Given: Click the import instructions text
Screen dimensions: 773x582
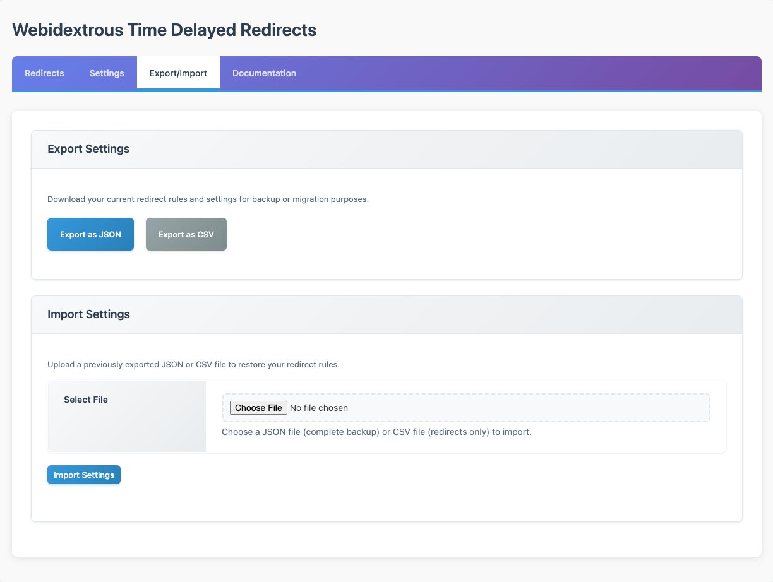Looking at the screenshot, I should 193,364.
